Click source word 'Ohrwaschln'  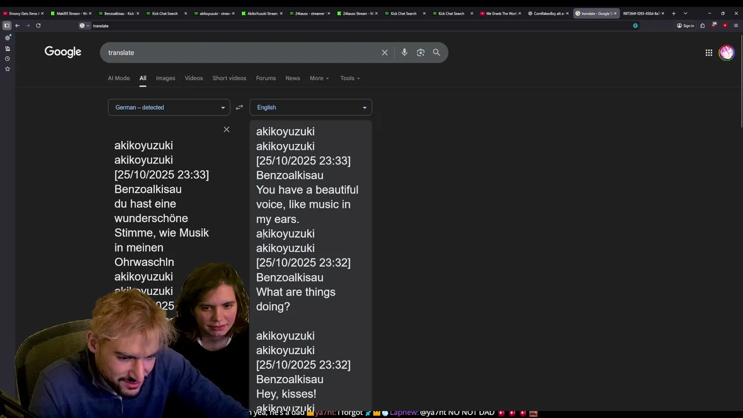coord(144,262)
